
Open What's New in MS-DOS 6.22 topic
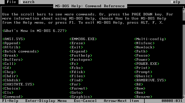coord(34,31)
